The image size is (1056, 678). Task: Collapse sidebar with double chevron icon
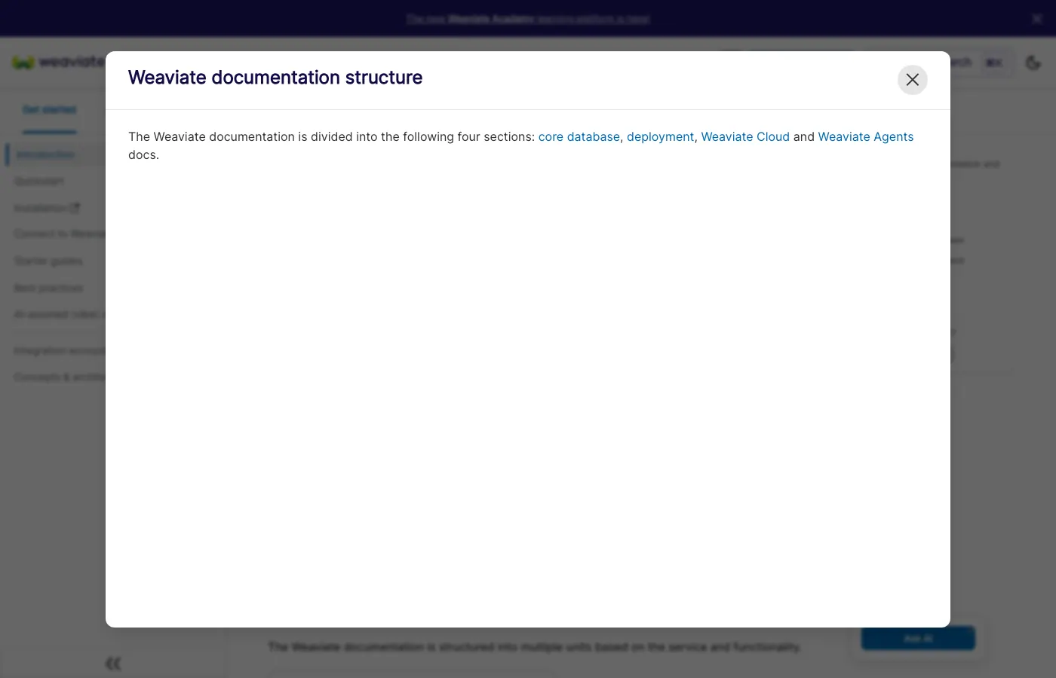113,664
